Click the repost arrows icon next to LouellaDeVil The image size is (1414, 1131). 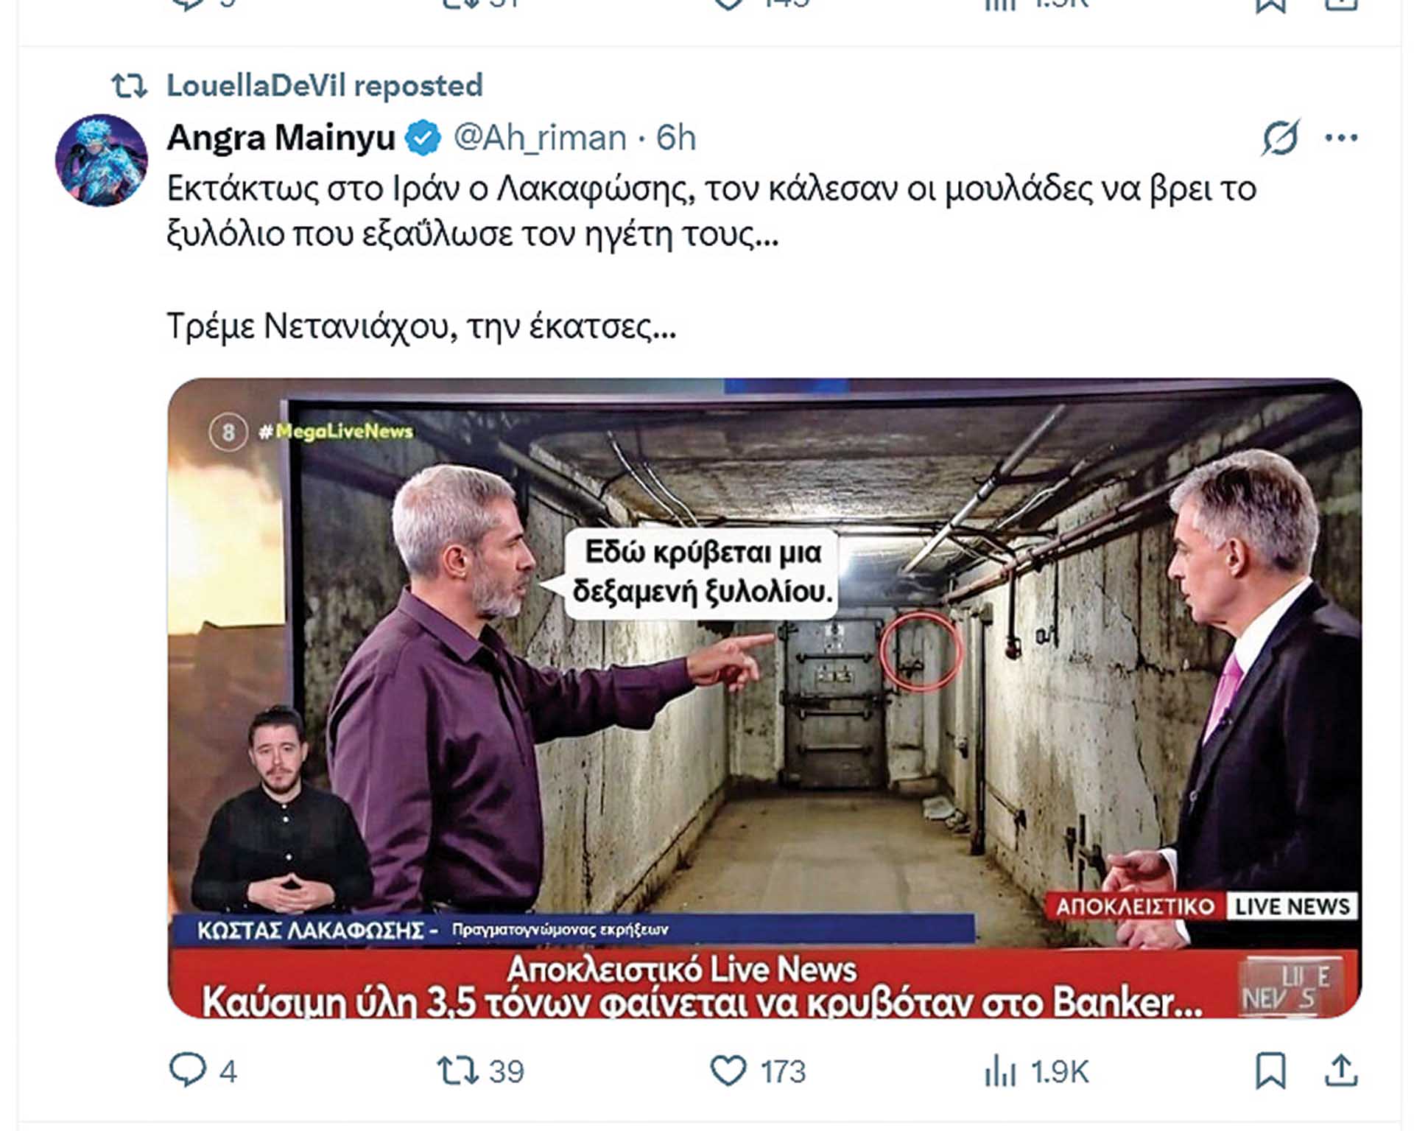[x=130, y=86]
